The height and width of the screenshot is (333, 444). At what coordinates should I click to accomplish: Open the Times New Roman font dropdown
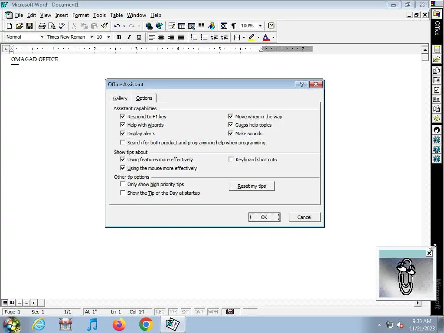(91, 37)
